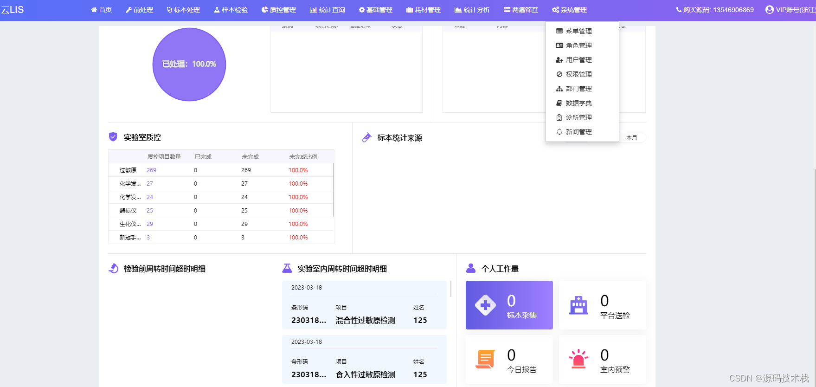Click the orange report scroll icon

(485, 359)
